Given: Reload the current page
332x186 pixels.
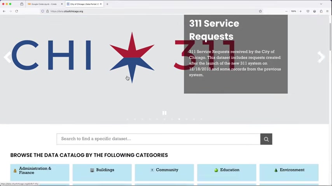Looking at the screenshot, I should tap(16, 11).
